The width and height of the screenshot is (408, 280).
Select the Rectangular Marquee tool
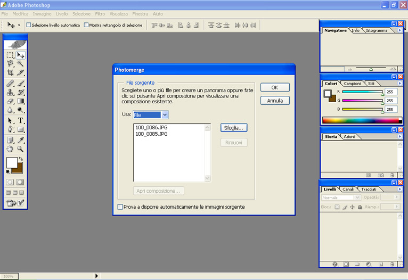10,55
